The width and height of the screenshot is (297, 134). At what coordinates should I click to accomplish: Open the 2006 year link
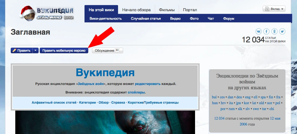243,124
